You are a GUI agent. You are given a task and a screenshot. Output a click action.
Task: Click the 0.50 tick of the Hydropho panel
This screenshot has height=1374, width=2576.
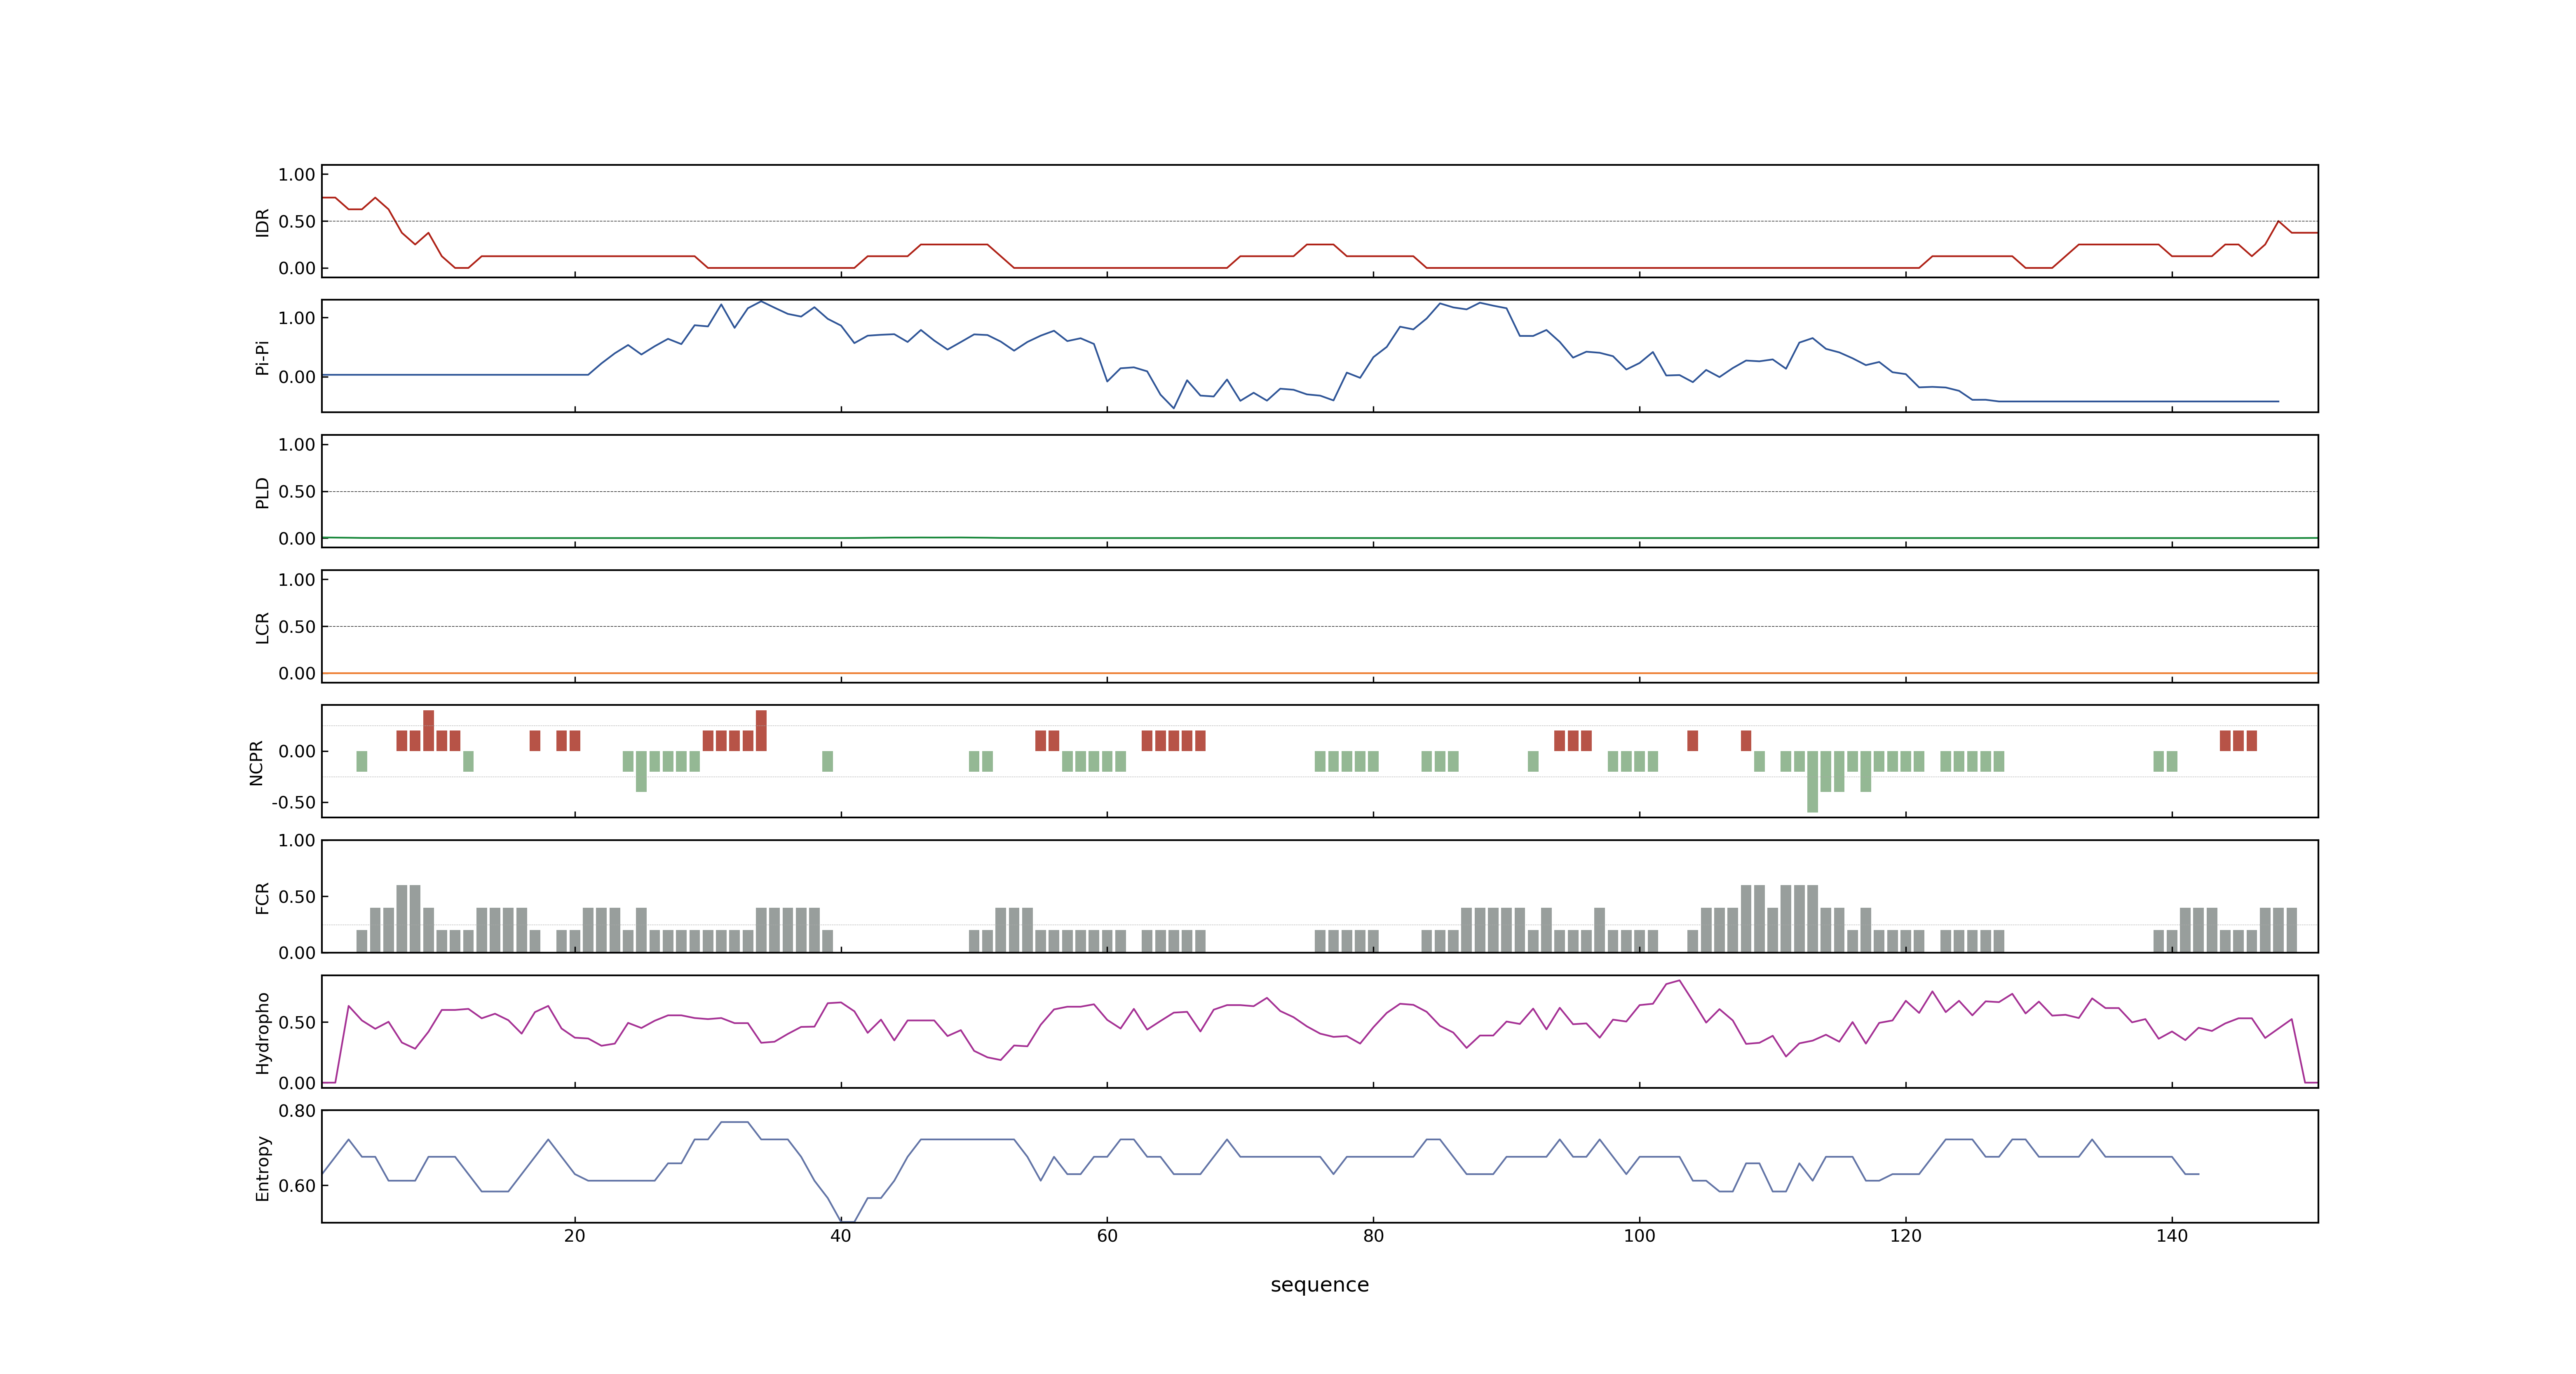pyautogui.click(x=297, y=1022)
